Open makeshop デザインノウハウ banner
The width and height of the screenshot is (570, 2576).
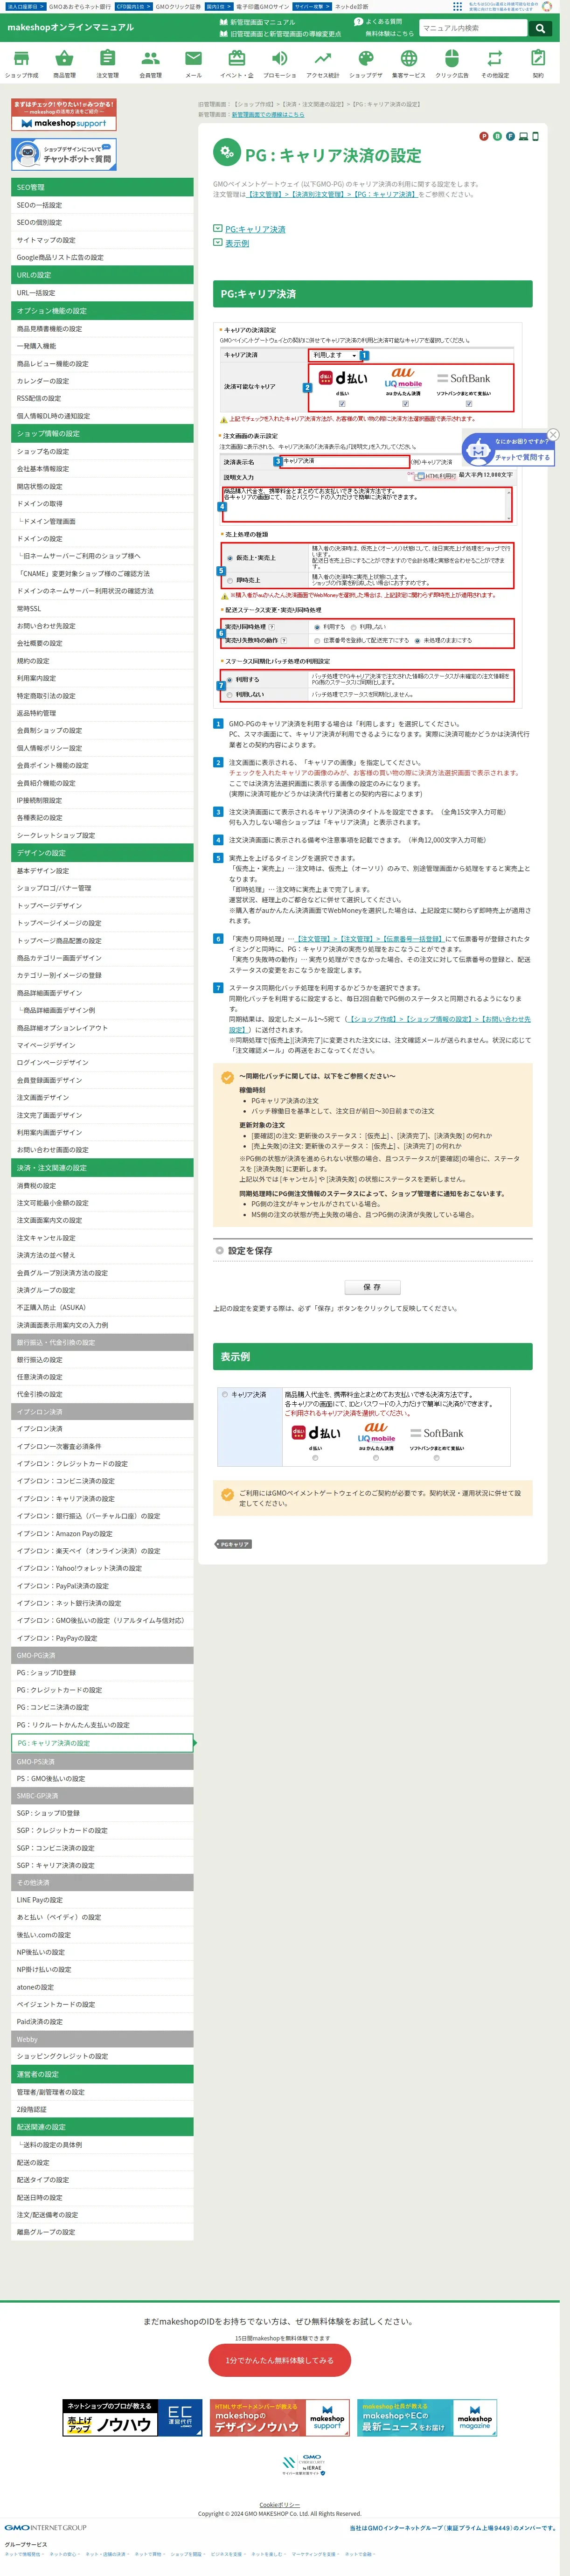279,2419
